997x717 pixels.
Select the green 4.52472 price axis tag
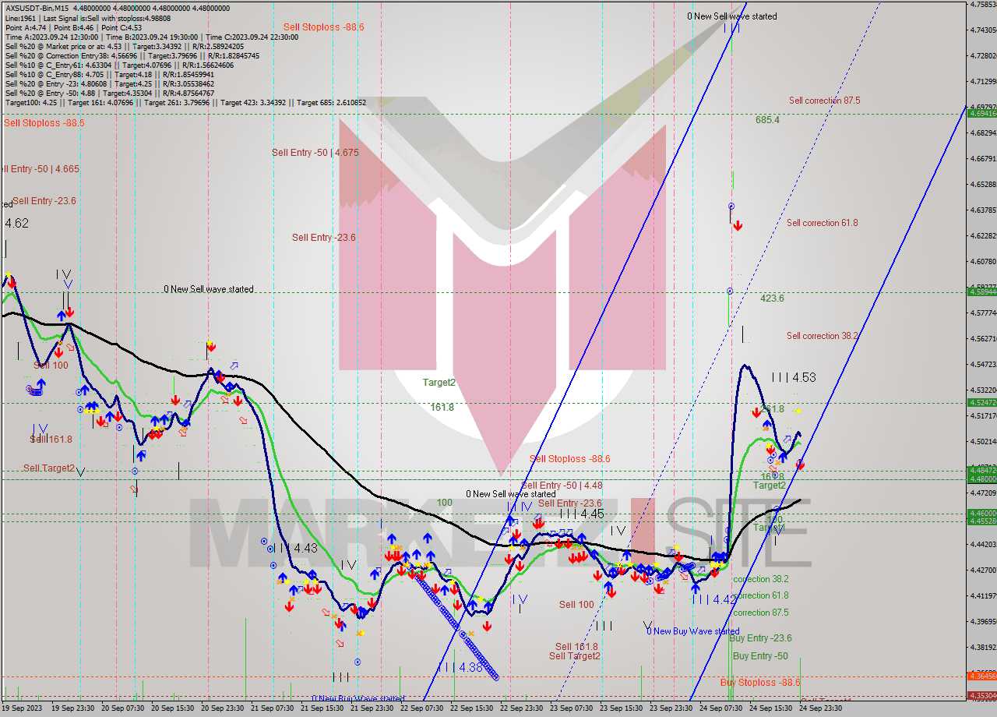tap(982, 402)
